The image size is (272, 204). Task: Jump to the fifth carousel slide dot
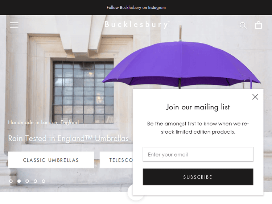click(44, 181)
